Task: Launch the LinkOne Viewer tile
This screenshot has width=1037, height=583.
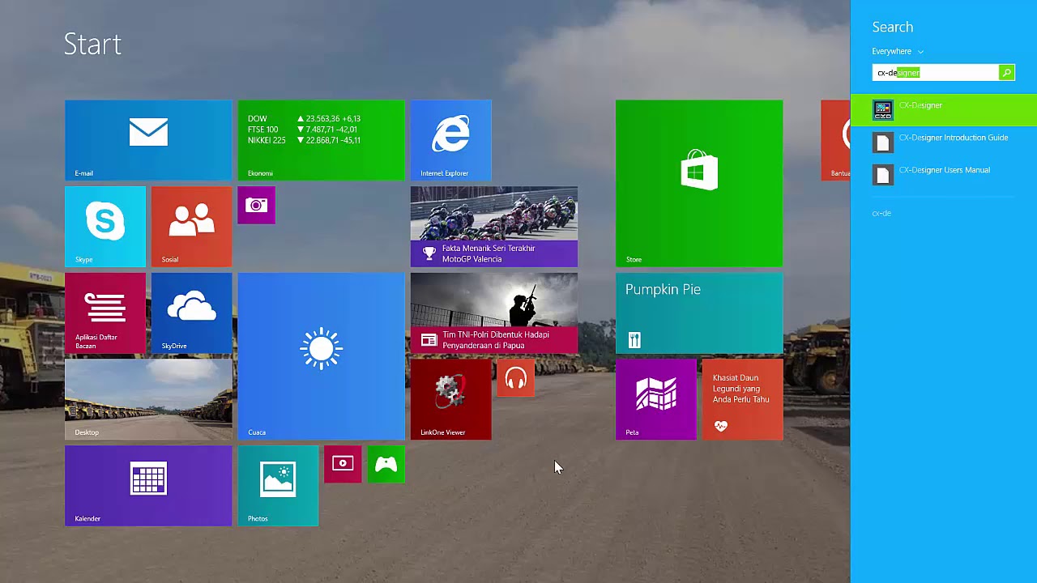Action: [451, 399]
